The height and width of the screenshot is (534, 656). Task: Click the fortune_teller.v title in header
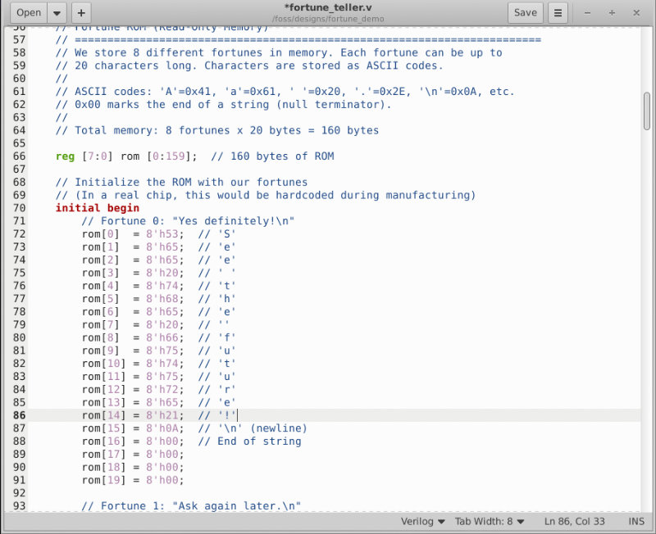pyautogui.click(x=327, y=7)
